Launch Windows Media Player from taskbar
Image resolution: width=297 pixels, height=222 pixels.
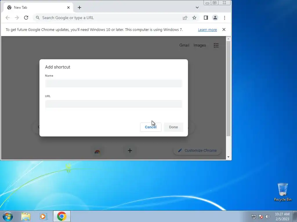pos(43,216)
